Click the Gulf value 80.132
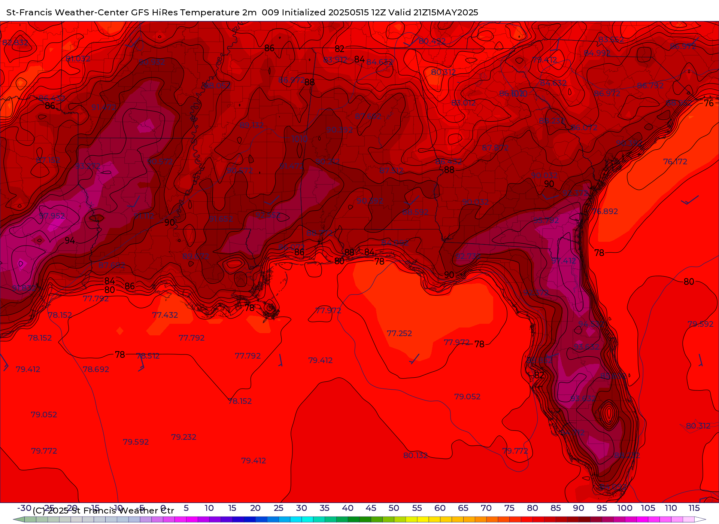Image resolution: width=719 pixels, height=524 pixels. point(415,456)
